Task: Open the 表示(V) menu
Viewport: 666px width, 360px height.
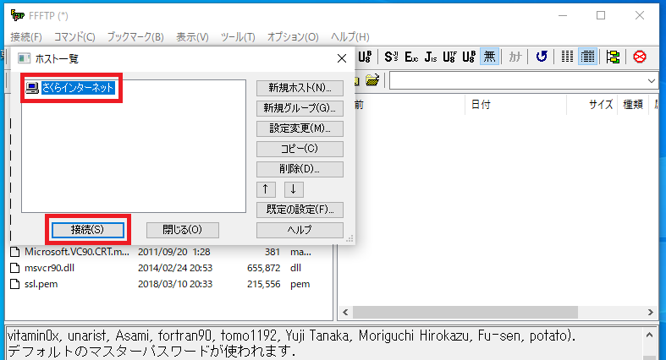Action: (x=192, y=37)
